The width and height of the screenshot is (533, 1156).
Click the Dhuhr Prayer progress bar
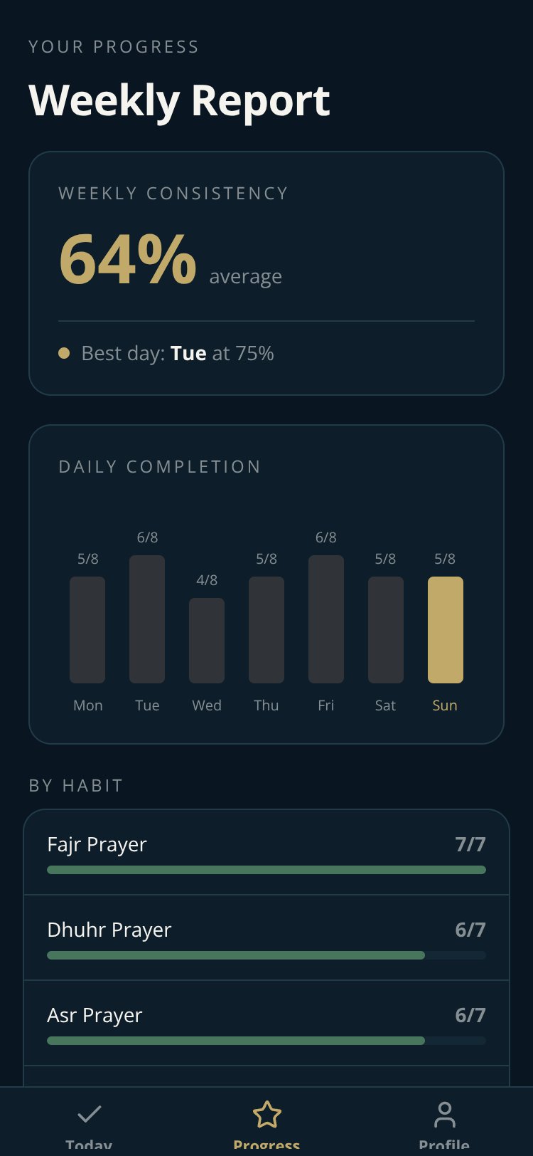click(266, 955)
